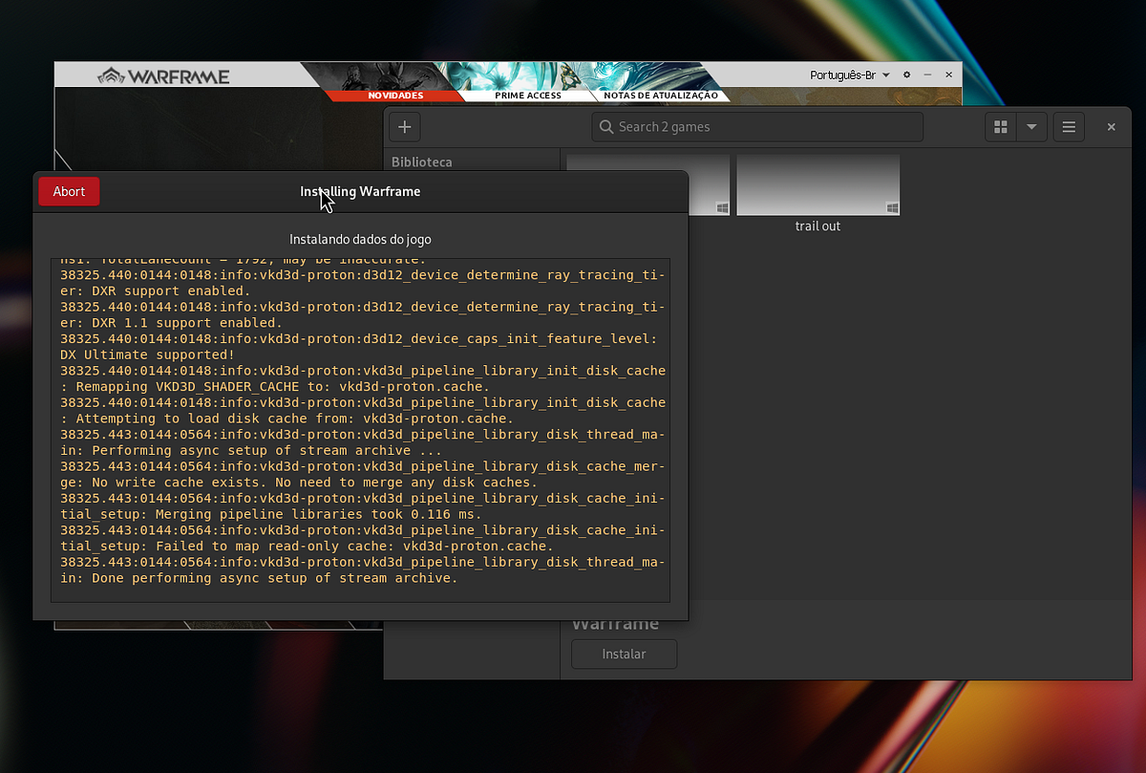The height and width of the screenshot is (773, 1146).
Task: Open the Warframe launcher settings gear
Action: tap(905, 74)
